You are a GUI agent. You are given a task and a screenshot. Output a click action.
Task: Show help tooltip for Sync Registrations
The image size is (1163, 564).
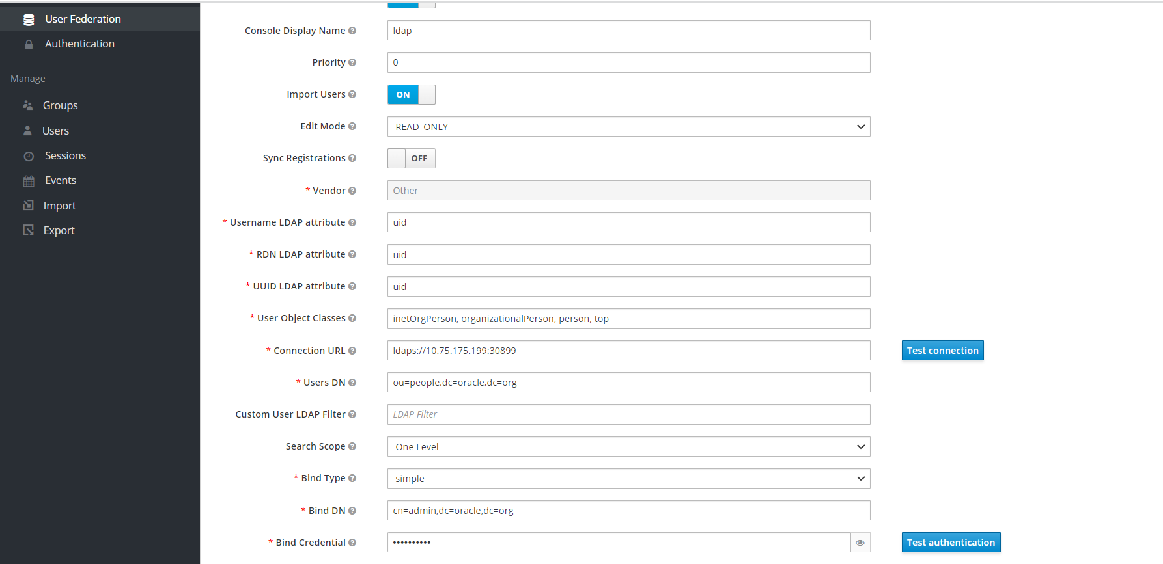tap(352, 158)
